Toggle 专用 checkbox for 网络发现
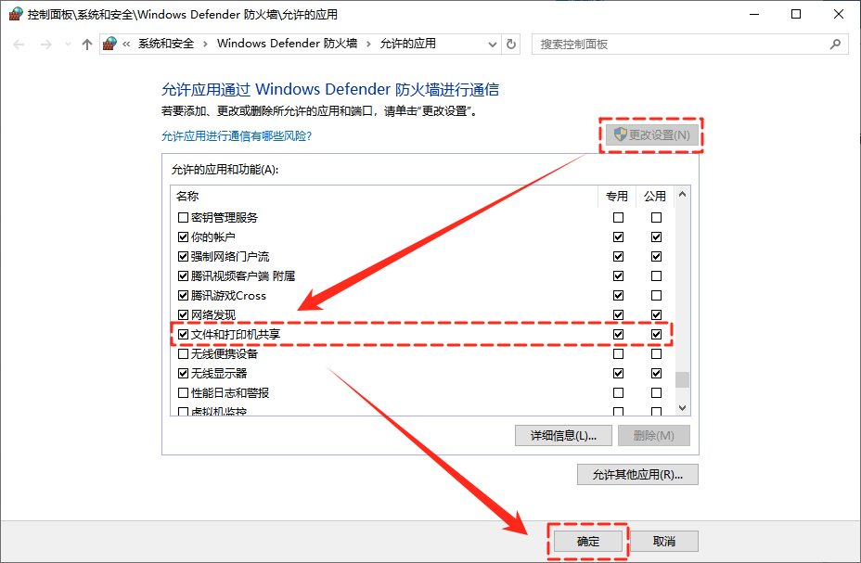Image resolution: width=861 pixels, height=563 pixels. 618,315
